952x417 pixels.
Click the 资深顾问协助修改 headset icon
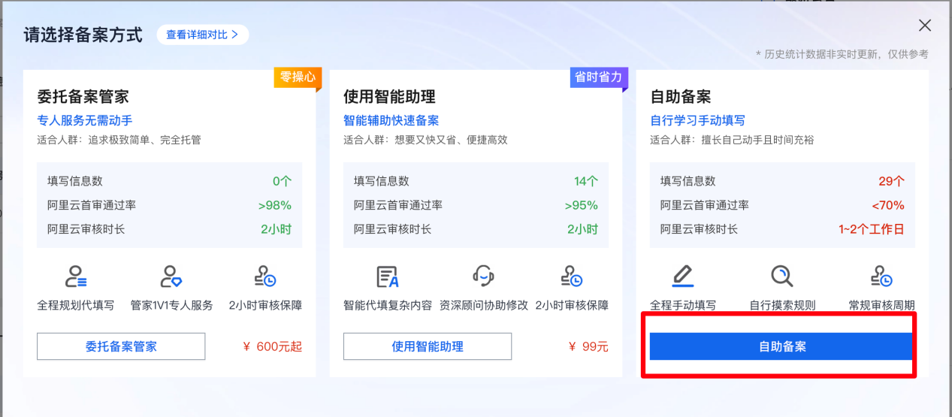coord(483,276)
